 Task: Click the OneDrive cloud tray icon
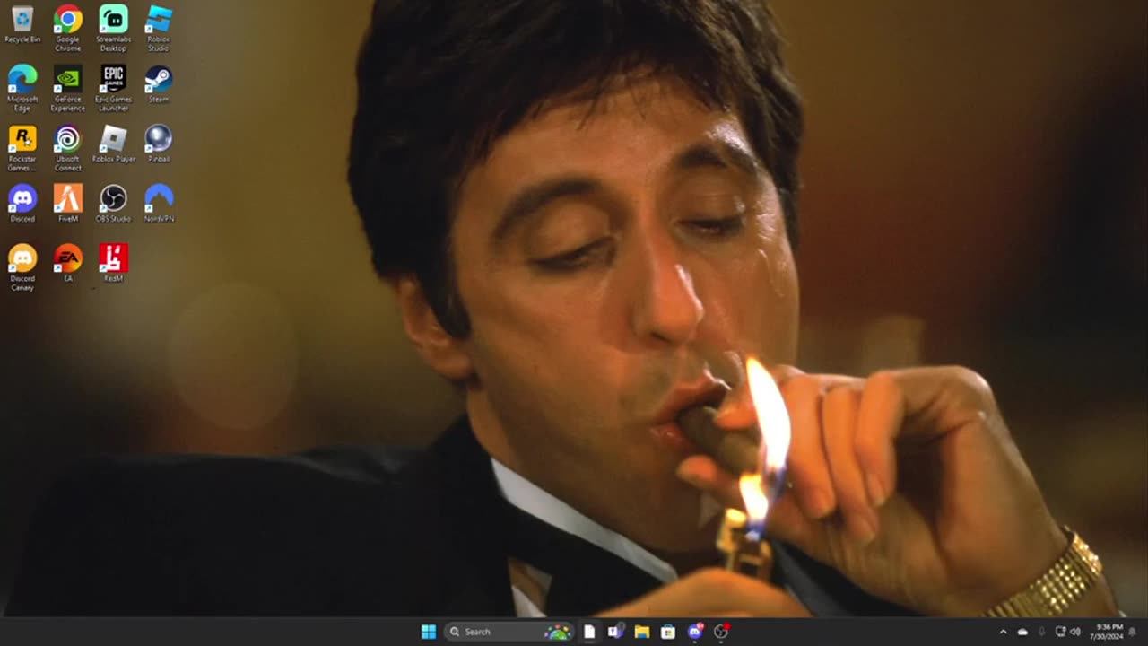(x=1022, y=632)
